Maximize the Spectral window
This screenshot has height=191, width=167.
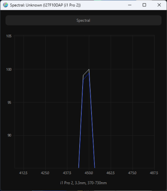point(144,5)
